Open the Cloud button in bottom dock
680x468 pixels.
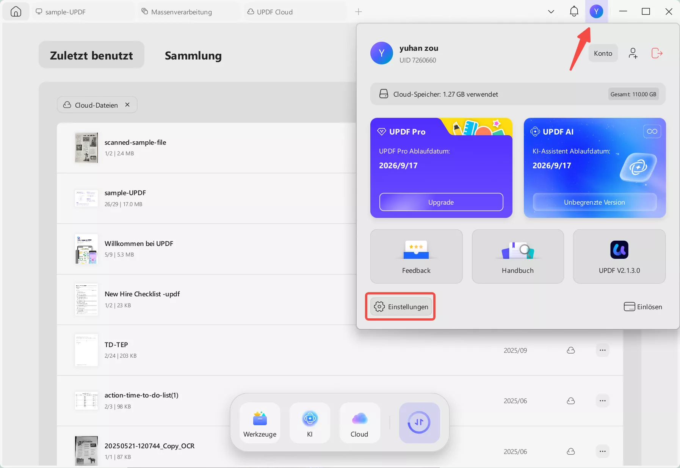click(359, 423)
